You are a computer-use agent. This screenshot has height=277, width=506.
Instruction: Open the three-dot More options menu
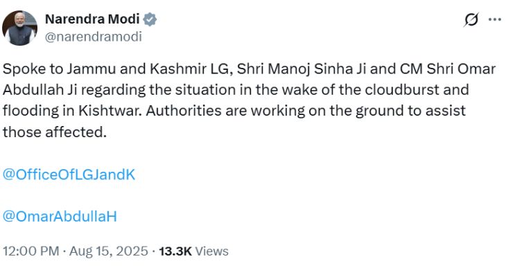coord(494,20)
